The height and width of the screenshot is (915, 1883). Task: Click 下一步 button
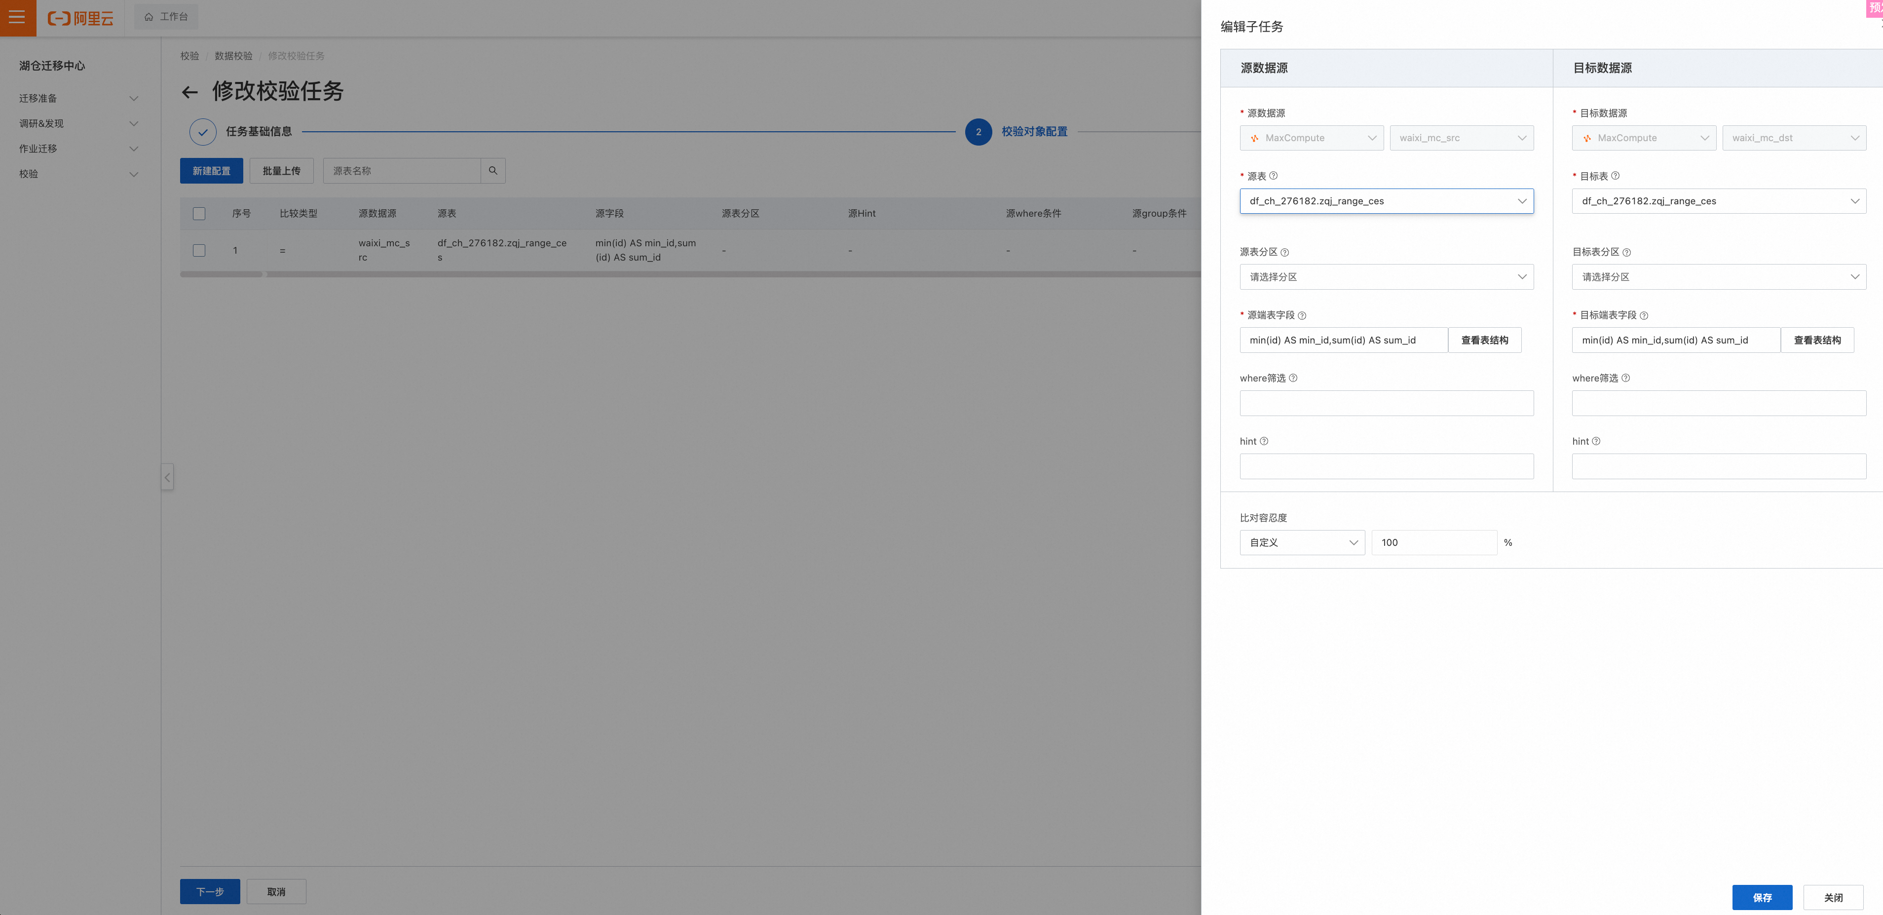210,892
